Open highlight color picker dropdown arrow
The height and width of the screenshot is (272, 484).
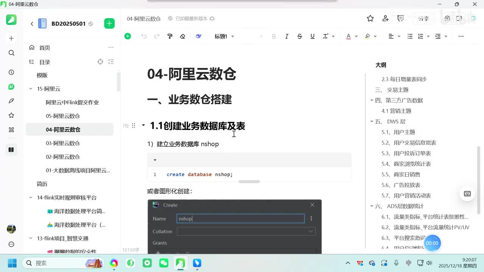(x=375, y=36)
